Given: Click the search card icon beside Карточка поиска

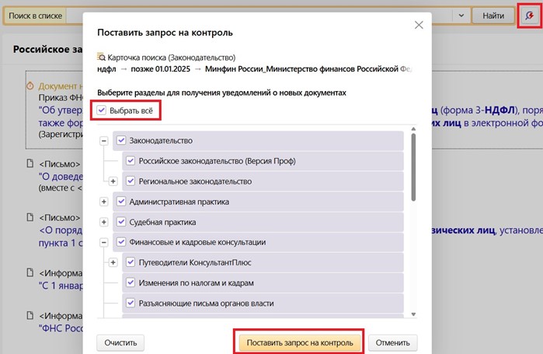Looking at the screenshot, I should click(100, 57).
